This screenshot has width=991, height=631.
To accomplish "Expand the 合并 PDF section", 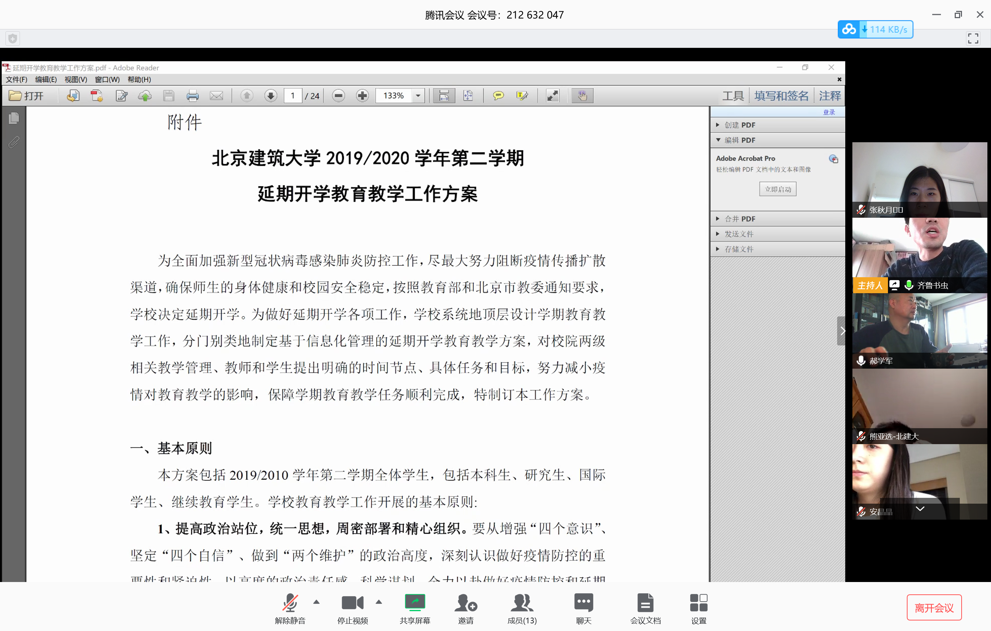I will (x=739, y=218).
